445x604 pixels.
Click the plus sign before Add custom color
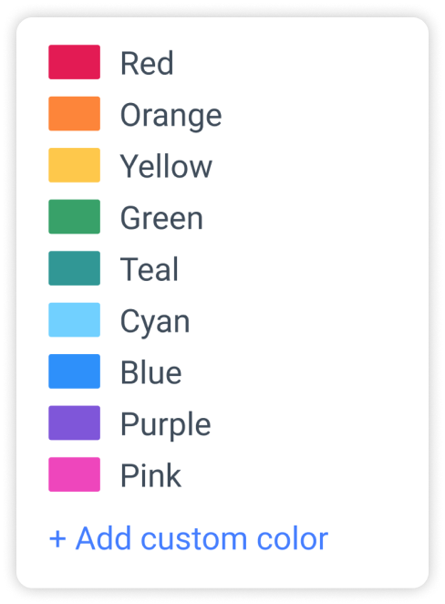tap(57, 539)
